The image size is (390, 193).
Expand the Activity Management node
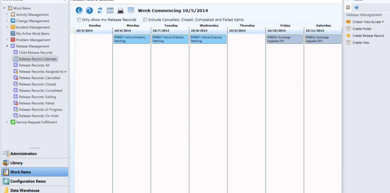point(7,14)
